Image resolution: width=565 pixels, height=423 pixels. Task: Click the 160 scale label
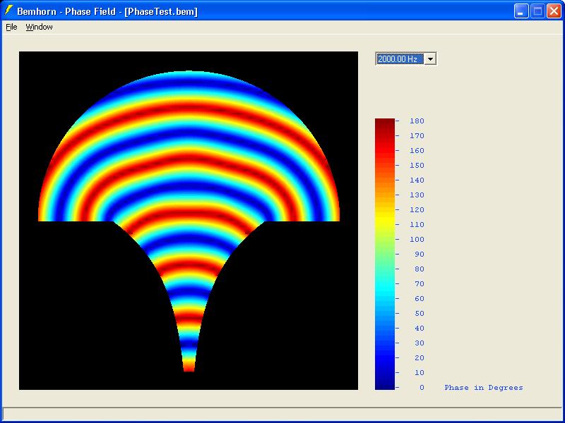pyautogui.click(x=417, y=150)
